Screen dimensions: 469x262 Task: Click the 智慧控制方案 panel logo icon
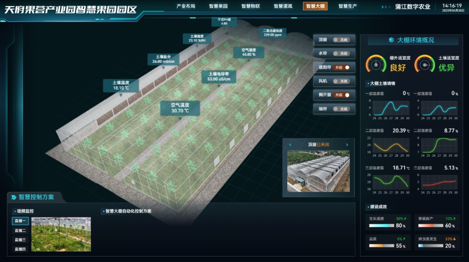coord(13,197)
